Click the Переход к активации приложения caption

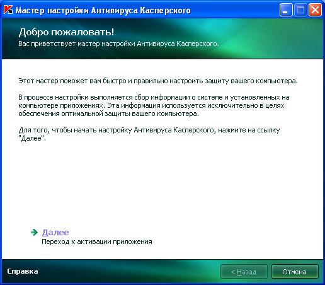[x=97, y=241]
